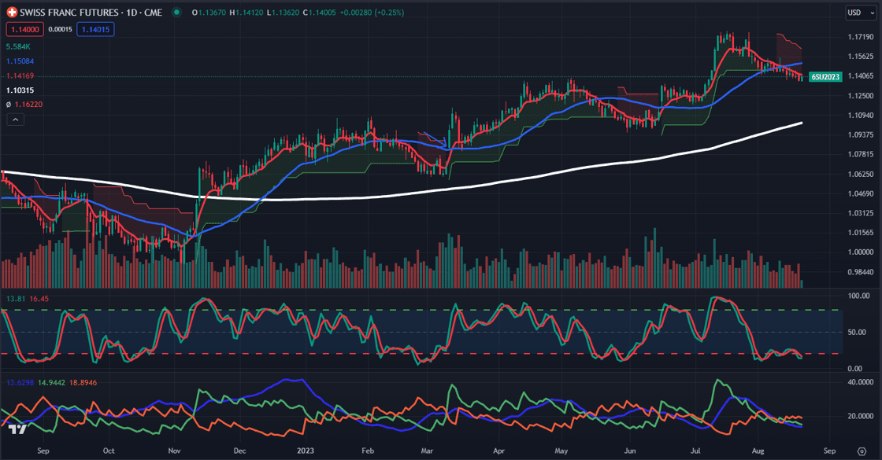Click the orange DI value 18.8946

coord(83,382)
